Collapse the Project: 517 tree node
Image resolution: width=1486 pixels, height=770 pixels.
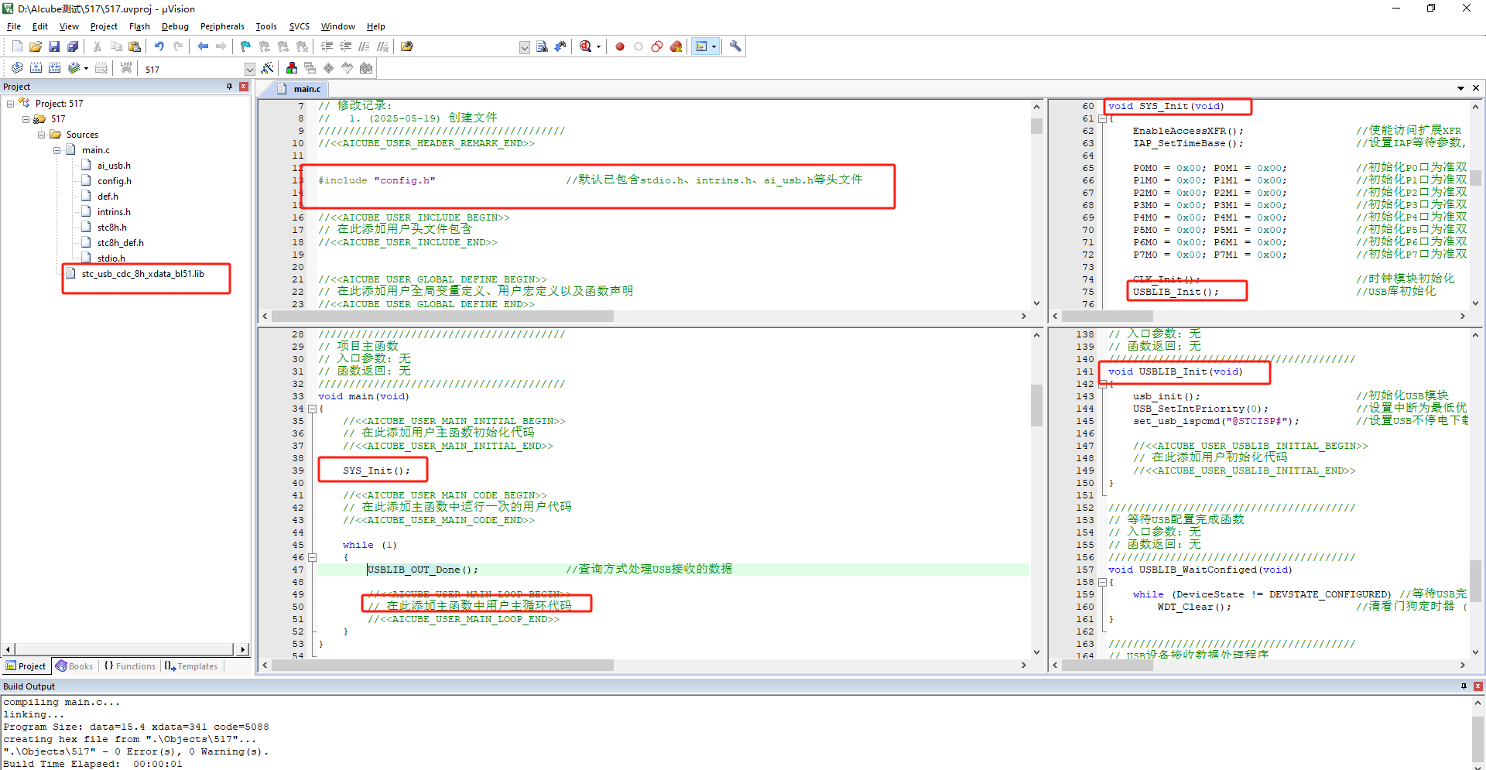pyautogui.click(x=10, y=104)
